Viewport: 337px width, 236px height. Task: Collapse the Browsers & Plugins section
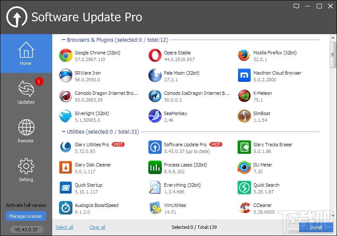tap(64, 40)
